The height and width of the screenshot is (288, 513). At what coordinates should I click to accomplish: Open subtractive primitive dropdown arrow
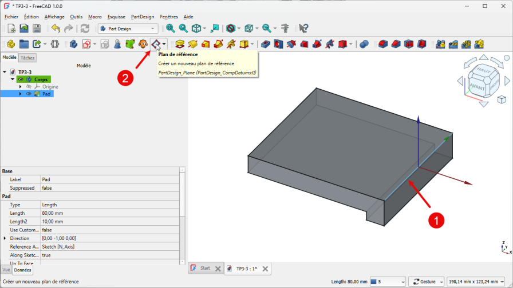click(351, 44)
